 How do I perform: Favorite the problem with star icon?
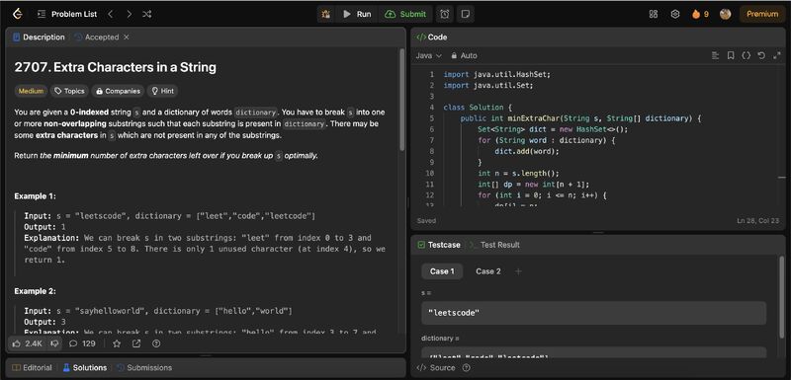click(x=117, y=343)
